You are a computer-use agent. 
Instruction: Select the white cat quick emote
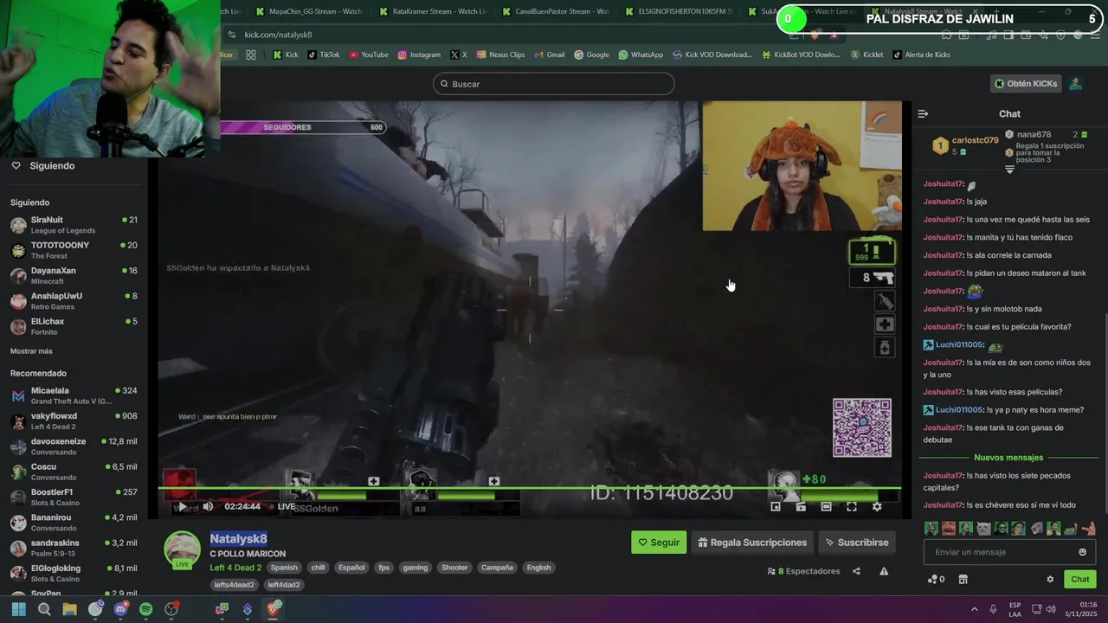(983, 528)
